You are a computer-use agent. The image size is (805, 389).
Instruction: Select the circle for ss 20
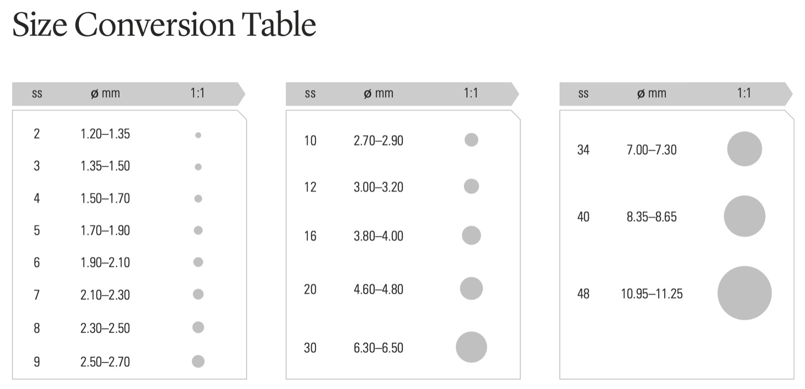tap(471, 289)
